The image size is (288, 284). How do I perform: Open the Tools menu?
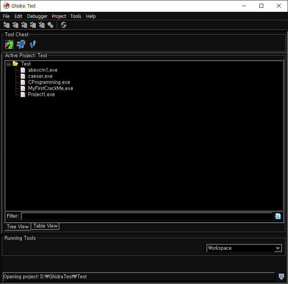click(76, 16)
